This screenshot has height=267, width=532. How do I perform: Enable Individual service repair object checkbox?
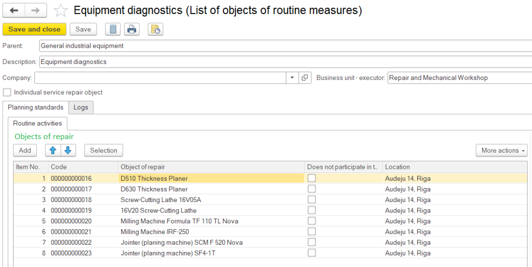click(x=7, y=92)
